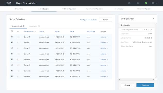Toggle the locator LED for Server 3
The height and width of the screenshot is (93, 163).
click(x=18, y=48)
